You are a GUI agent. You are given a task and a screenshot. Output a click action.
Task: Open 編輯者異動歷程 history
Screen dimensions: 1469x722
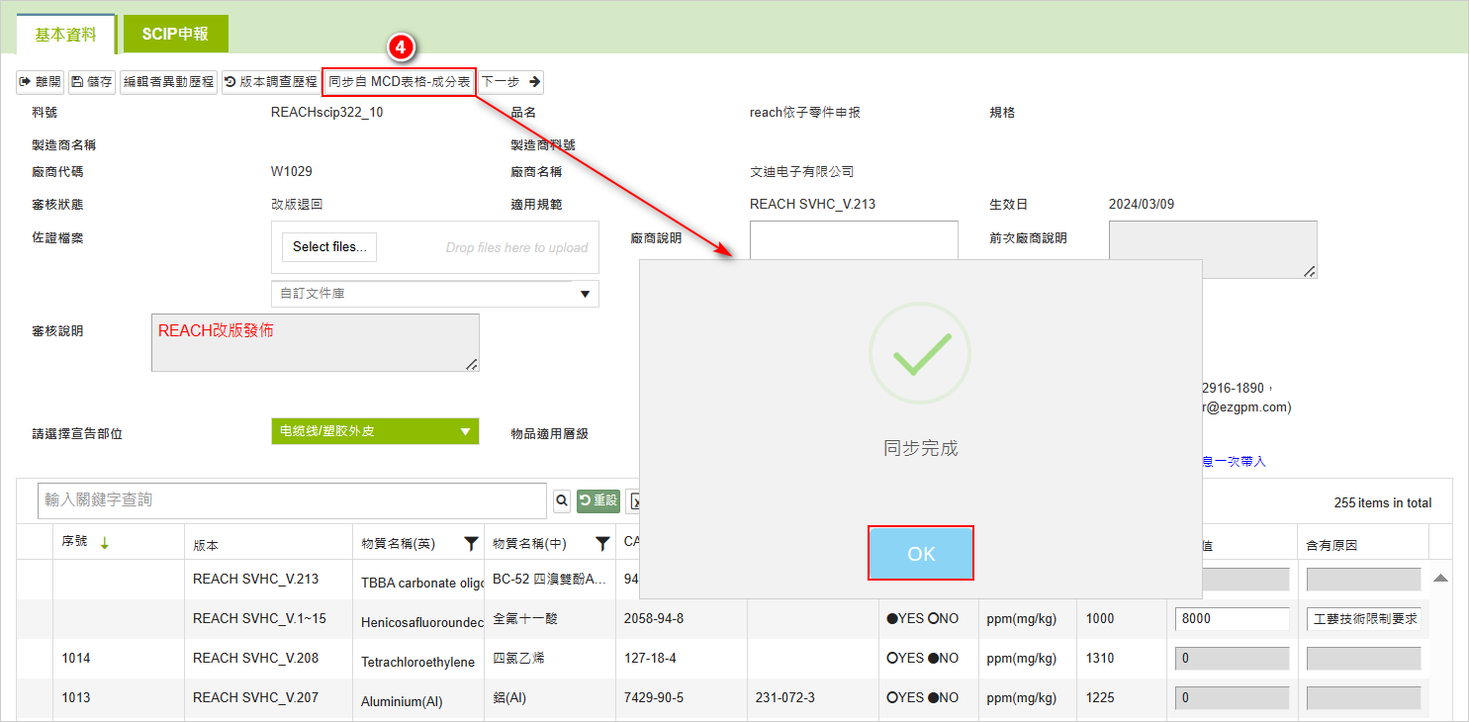tap(168, 82)
